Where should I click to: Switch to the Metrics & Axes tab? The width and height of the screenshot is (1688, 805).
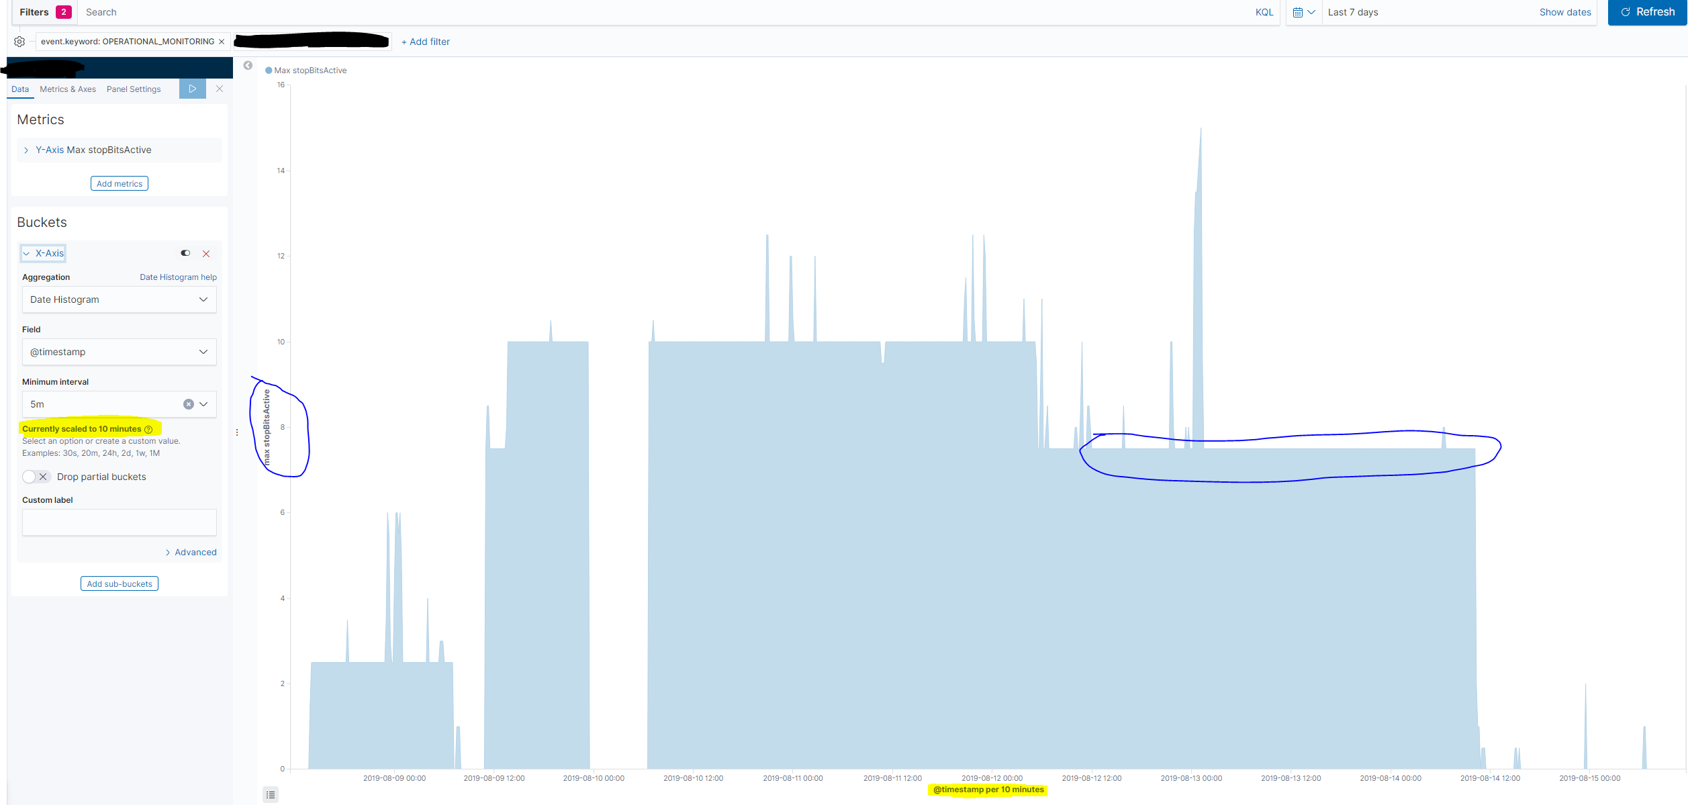click(x=68, y=89)
